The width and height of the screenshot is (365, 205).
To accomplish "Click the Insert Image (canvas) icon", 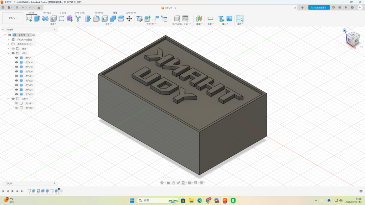I will [229, 19].
